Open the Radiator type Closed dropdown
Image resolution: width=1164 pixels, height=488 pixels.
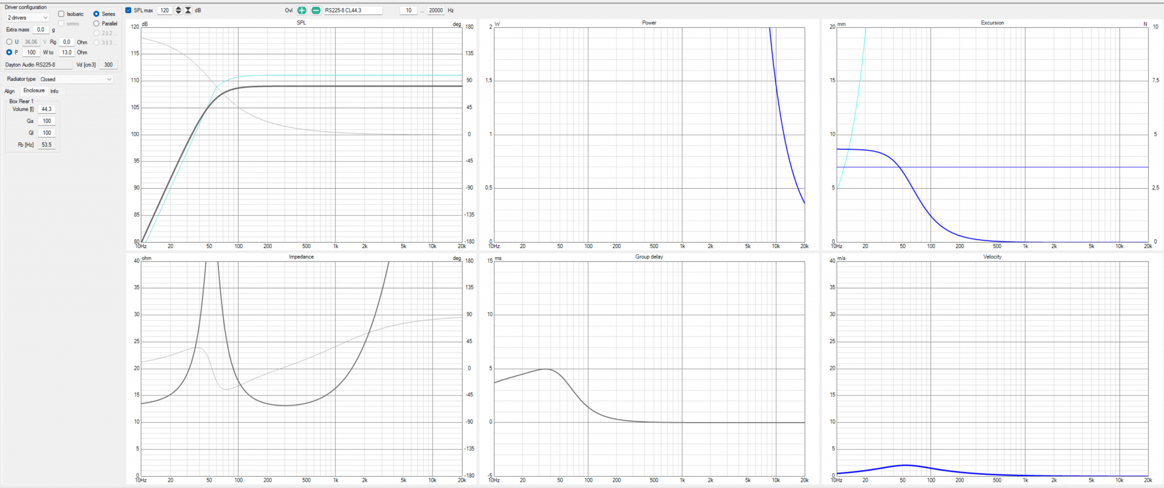[76, 79]
